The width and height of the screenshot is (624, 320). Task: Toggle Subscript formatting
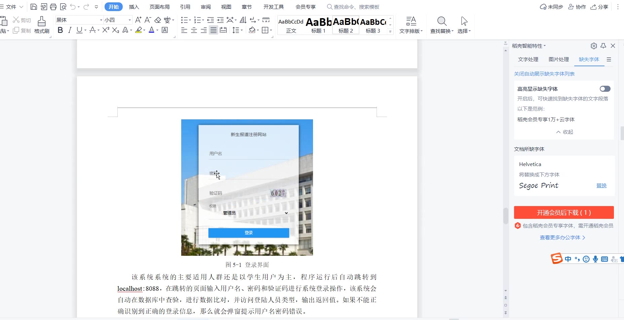coord(116,30)
